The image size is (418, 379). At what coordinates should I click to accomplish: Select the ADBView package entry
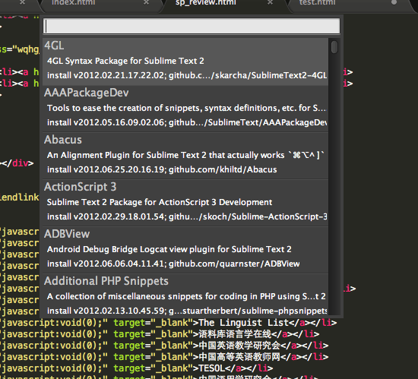(185, 250)
